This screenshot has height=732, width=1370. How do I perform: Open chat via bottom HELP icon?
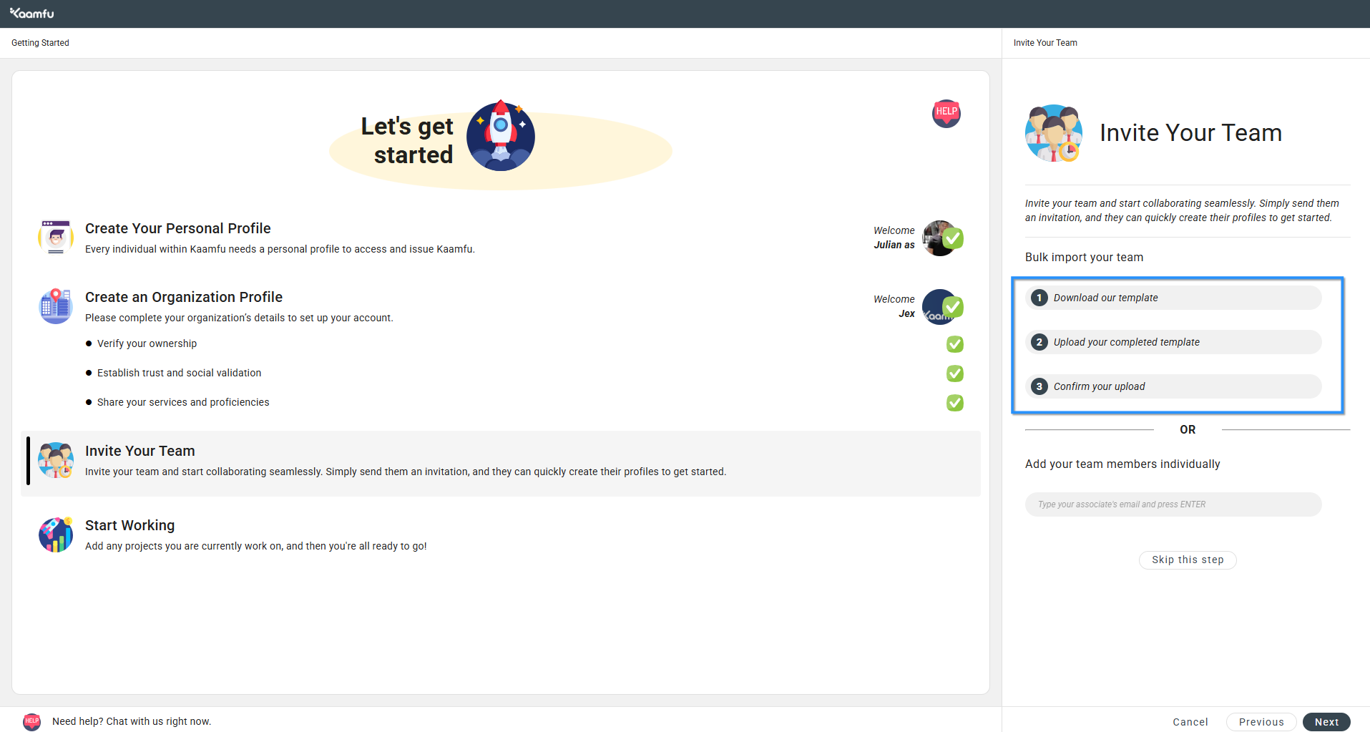32,721
